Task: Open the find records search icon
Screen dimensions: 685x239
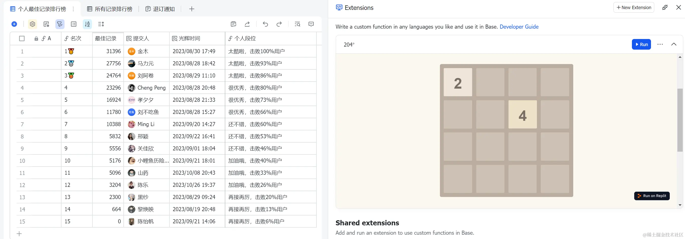Action: click(297, 24)
